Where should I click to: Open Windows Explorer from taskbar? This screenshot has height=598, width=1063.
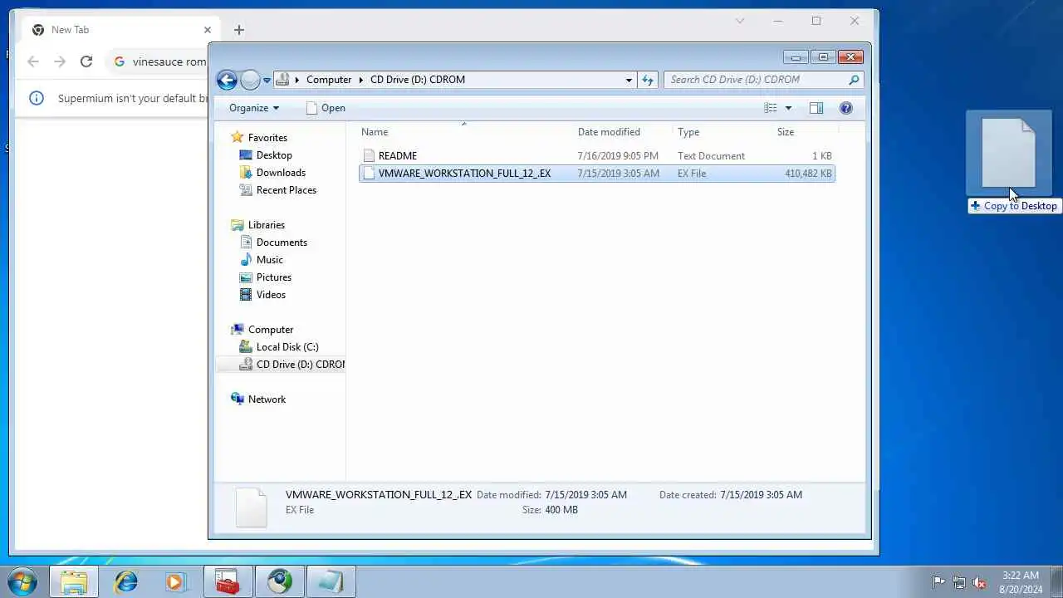point(74,581)
